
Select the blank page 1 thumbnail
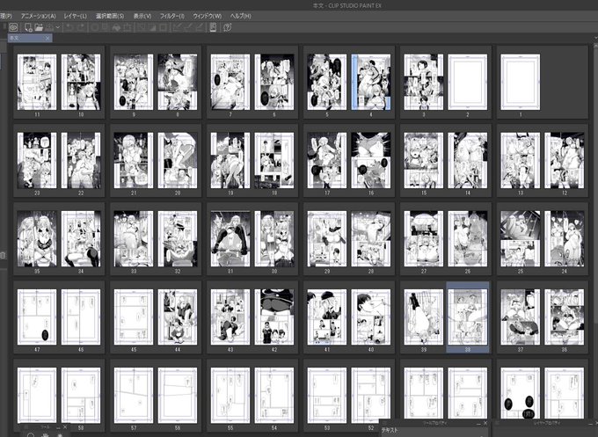(x=521, y=82)
